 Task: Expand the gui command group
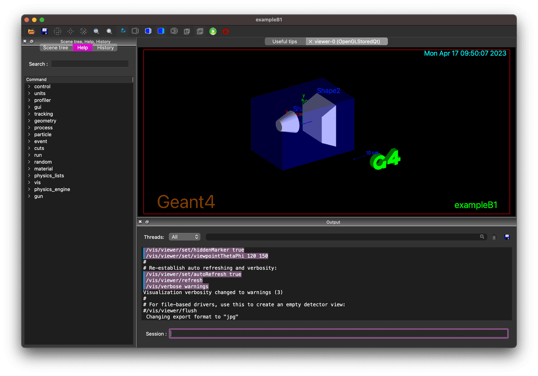(29, 107)
